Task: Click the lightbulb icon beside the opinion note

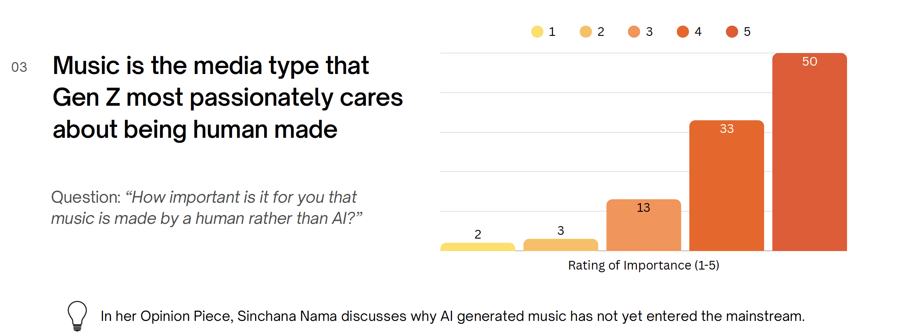Action: click(77, 316)
